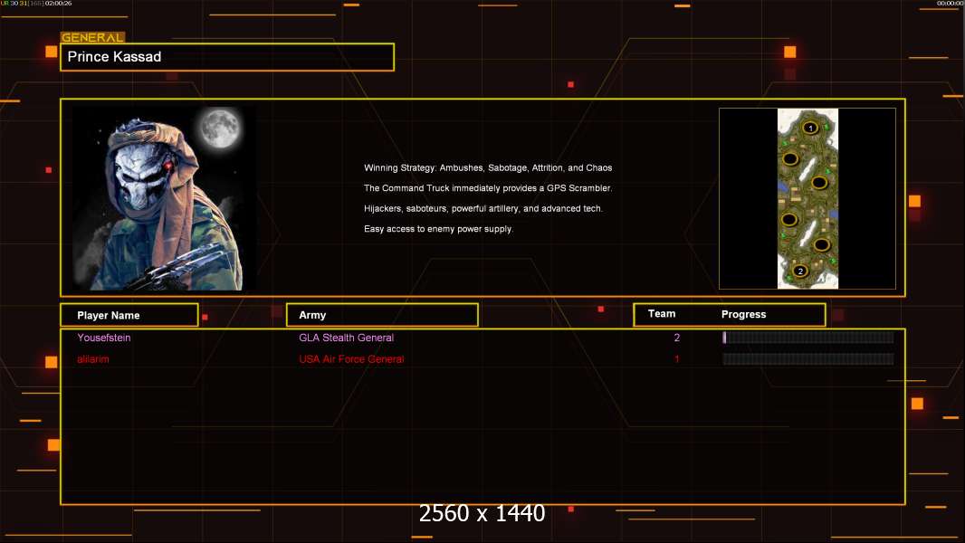Image resolution: width=965 pixels, height=543 pixels.
Task: Click the GLA Stealth General army entry
Action: (x=346, y=338)
